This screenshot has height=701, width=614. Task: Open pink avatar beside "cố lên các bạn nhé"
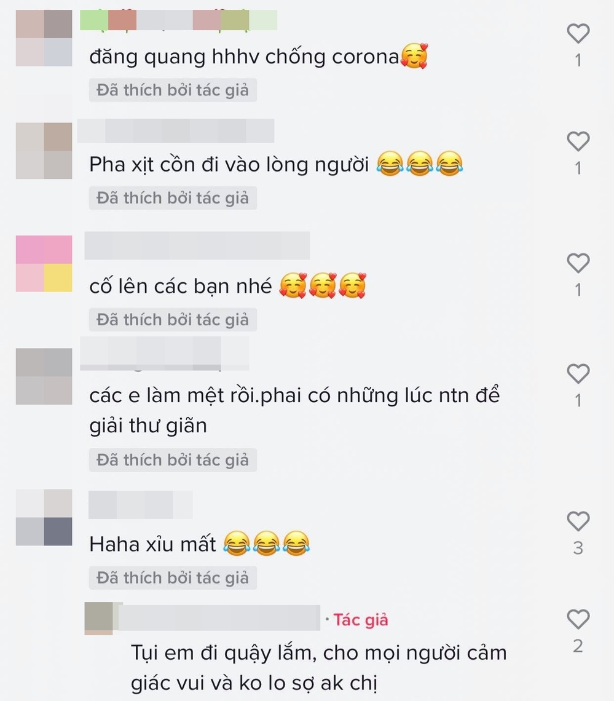click(x=44, y=264)
